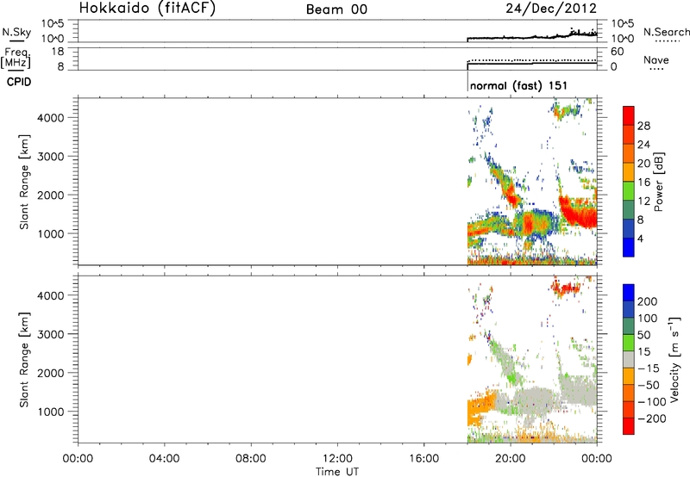Click the red high-power echo region near 1500 km
The image size is (690, 477).
579,213
